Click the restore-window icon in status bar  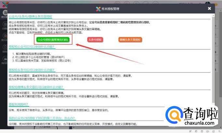(x=196, y=131)
